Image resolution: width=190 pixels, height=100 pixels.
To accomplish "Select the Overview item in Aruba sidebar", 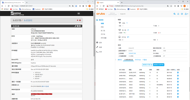I will coord(102,24).
